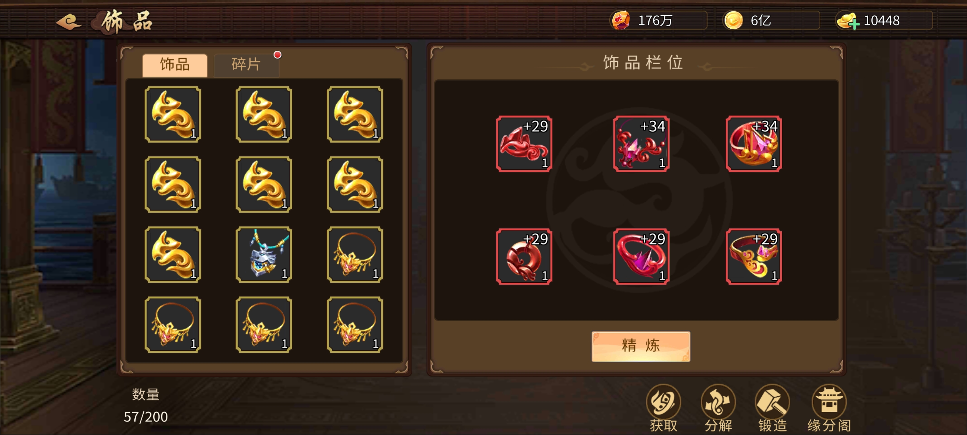The height and width of the screenshot is (435, 967).
Task: Click the 精炼 refine button
Action: coord(641,346)
